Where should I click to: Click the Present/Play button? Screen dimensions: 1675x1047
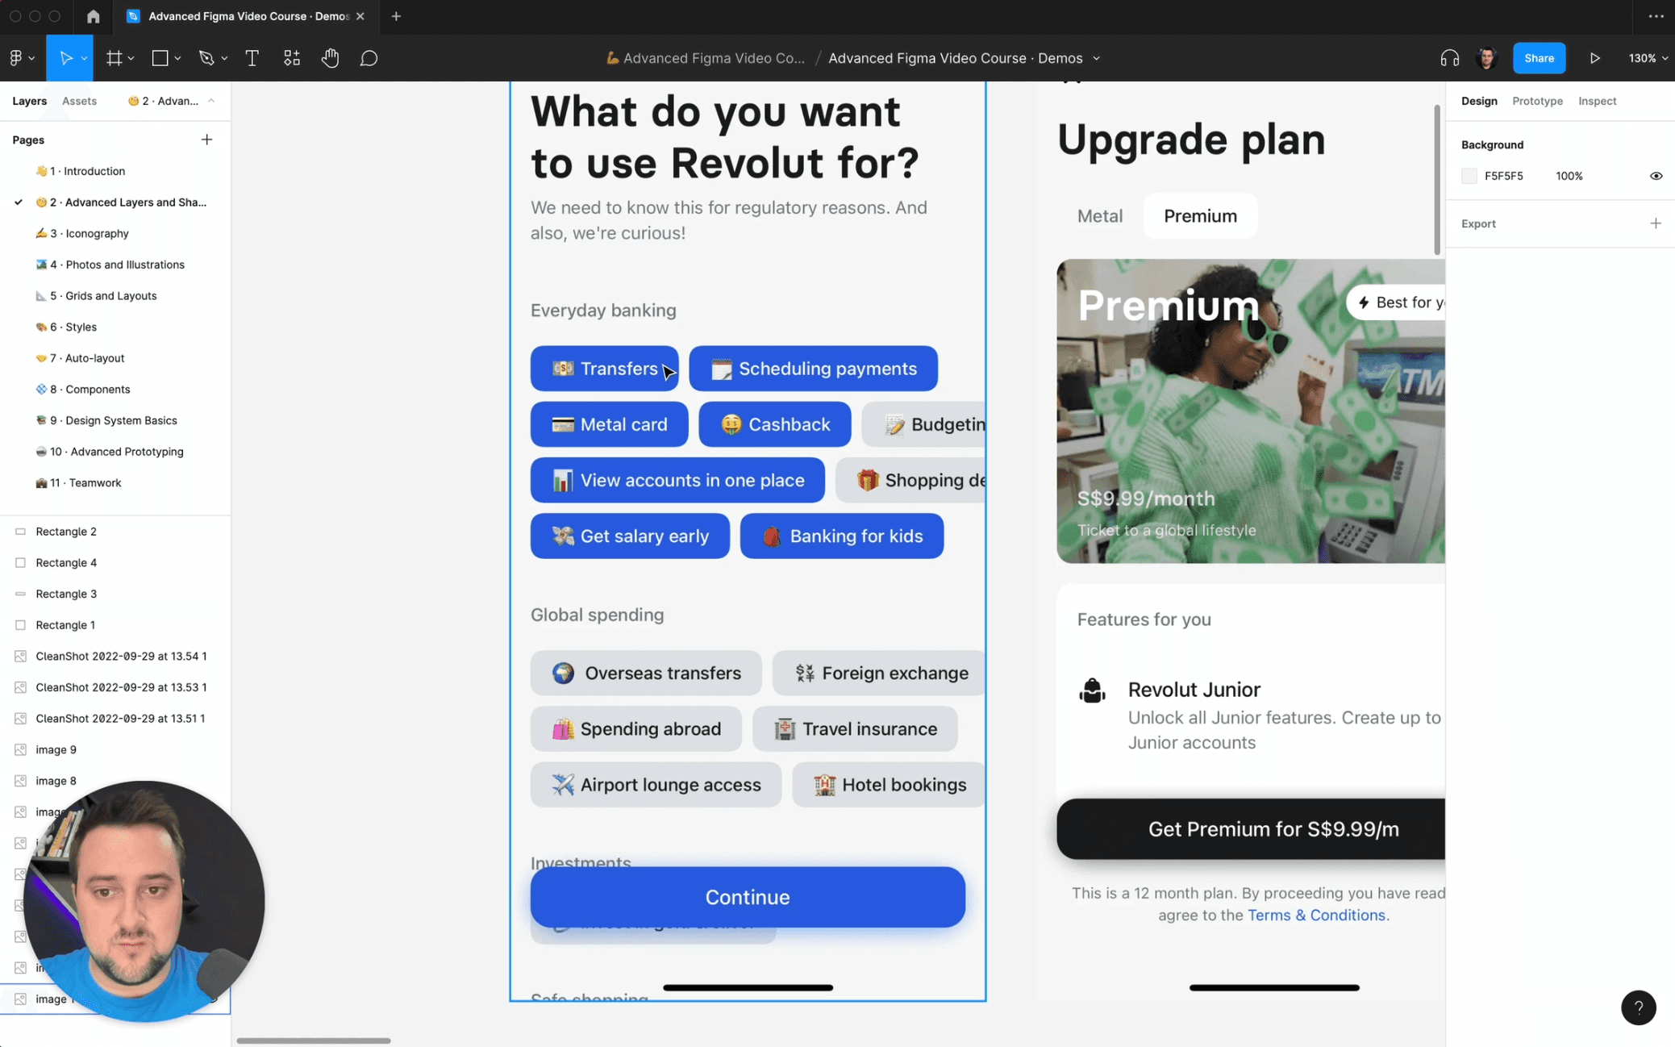point(1594,56)
